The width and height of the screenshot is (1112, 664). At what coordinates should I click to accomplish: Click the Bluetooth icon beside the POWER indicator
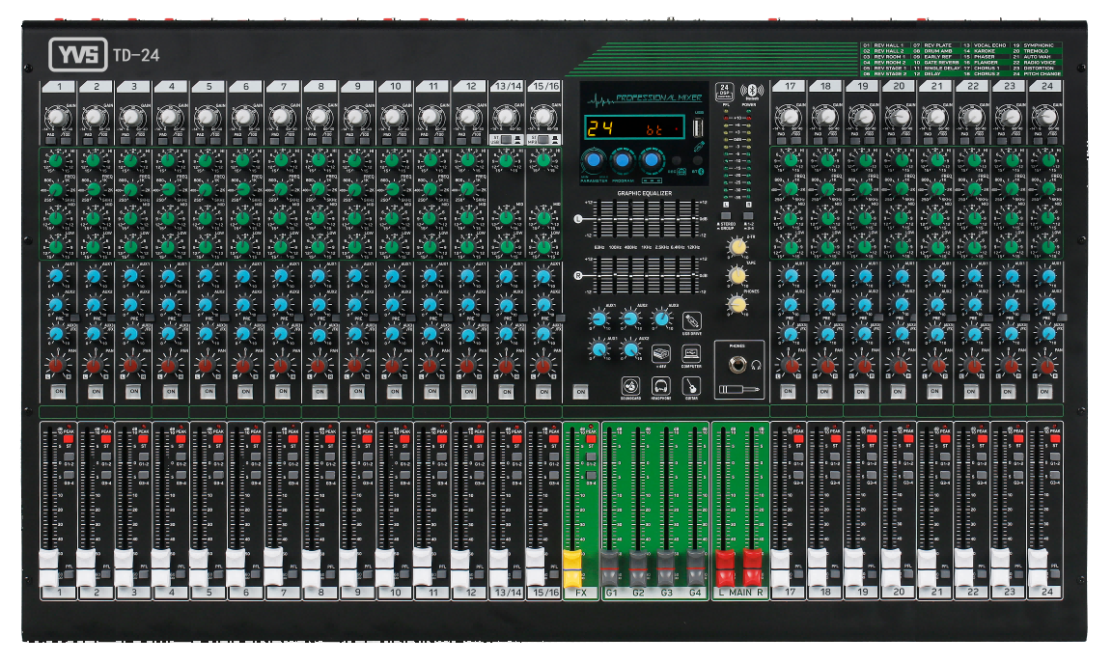click(752, 91)
